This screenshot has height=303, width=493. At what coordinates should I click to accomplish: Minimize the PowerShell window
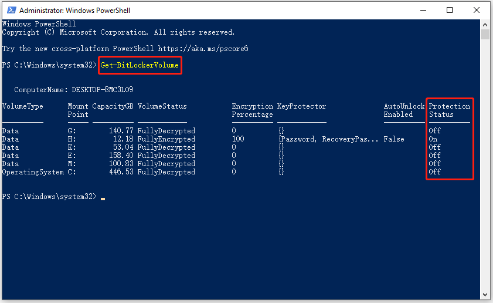coord(423,10)
